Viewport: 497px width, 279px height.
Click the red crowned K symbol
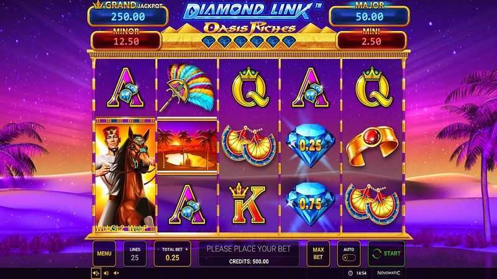(x=248, y=204)
